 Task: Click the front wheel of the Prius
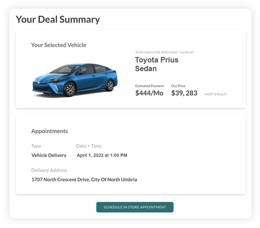coord(70,89)
